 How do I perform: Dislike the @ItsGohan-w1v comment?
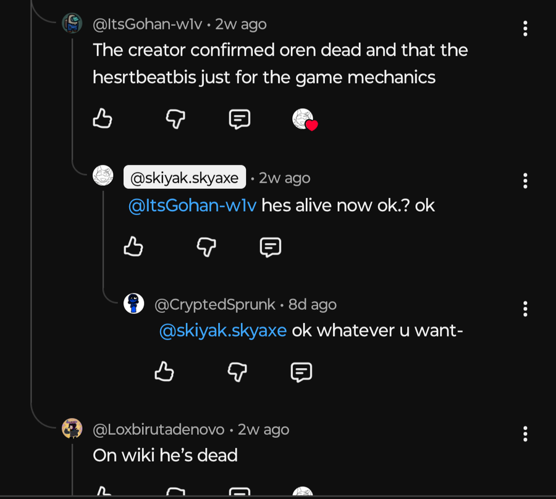coord(176,118)
